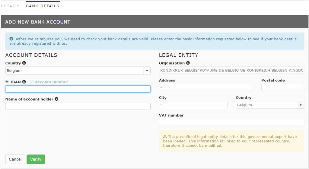The width and height of the screenshot is (309, 169).
Task: Click the Legal Entity section heading
Action: pos(179,55)
